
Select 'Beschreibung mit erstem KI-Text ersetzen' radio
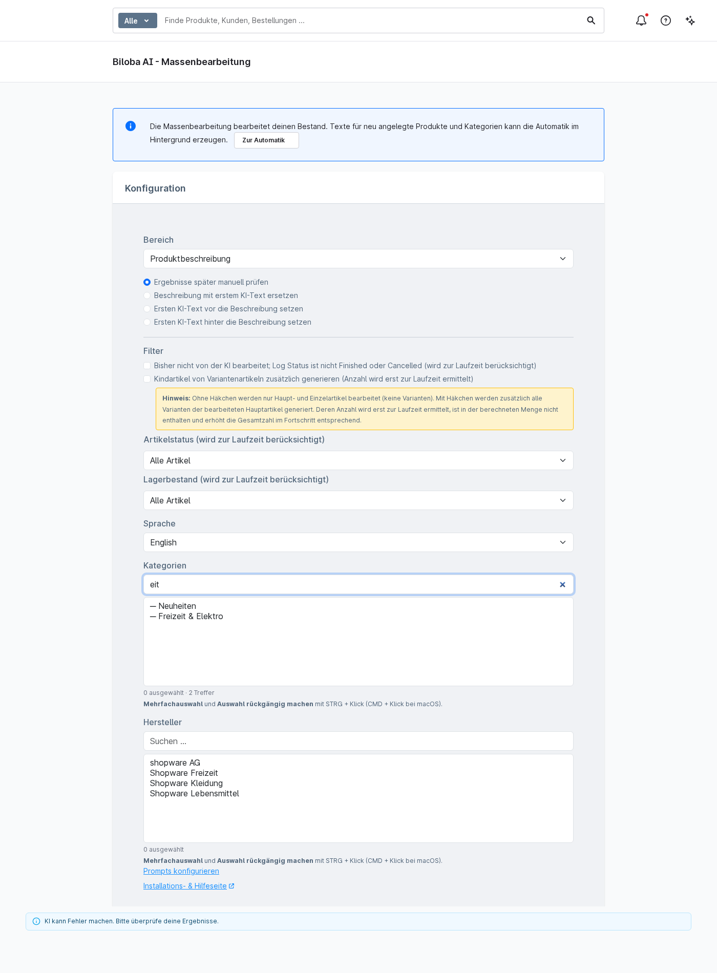tap(147, 295)
